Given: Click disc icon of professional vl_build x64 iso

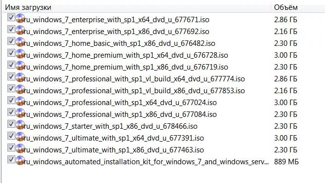Looking at the screenshot, I should coord(20,77).
